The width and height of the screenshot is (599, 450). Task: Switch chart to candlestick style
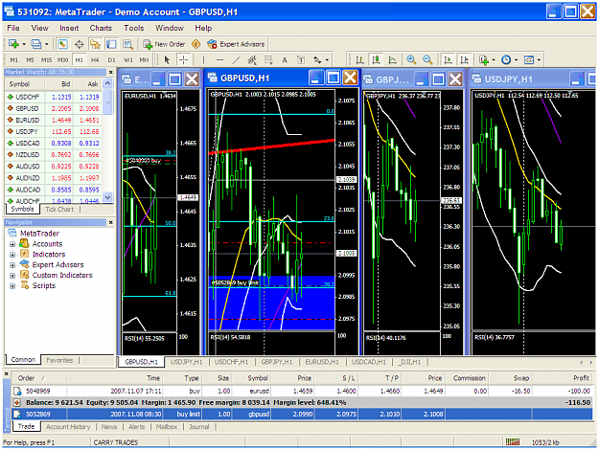376,59
